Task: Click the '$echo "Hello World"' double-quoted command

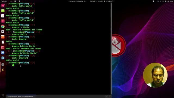Action: point(23,13)
